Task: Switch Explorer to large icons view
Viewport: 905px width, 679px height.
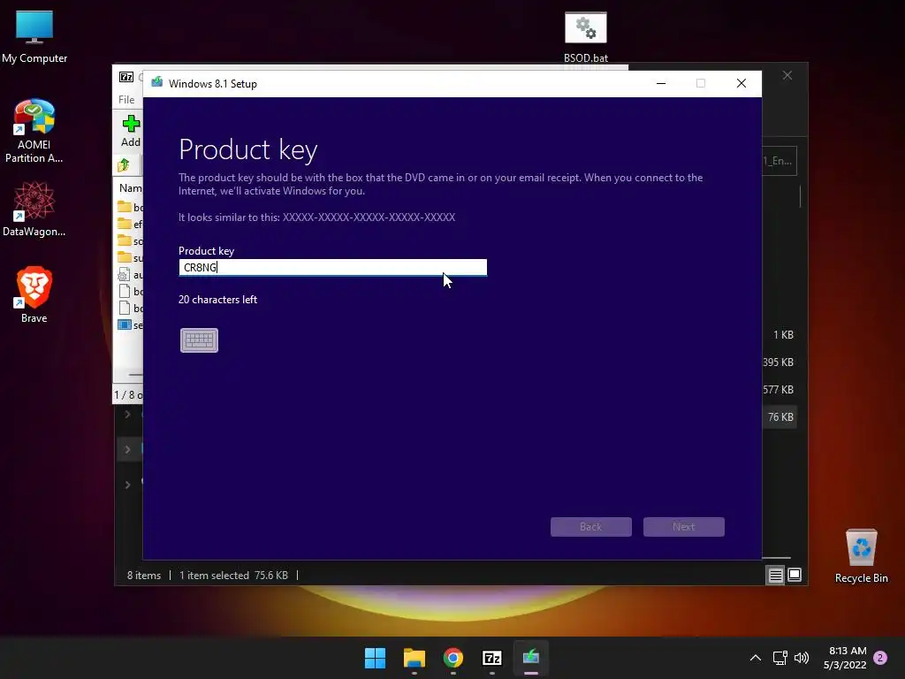Action: point(795,575)
